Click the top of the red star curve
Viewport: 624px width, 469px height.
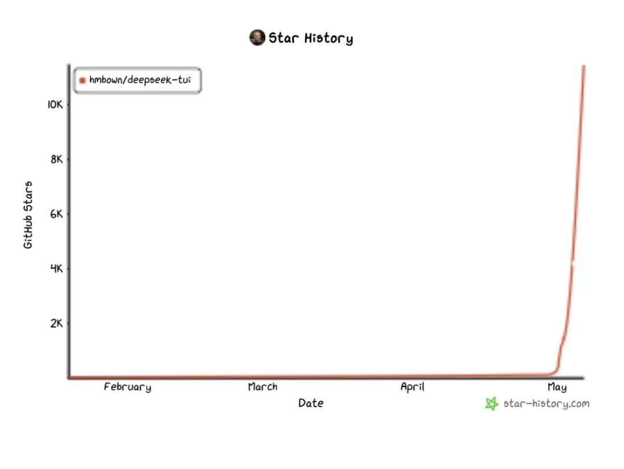coord(584,68)
